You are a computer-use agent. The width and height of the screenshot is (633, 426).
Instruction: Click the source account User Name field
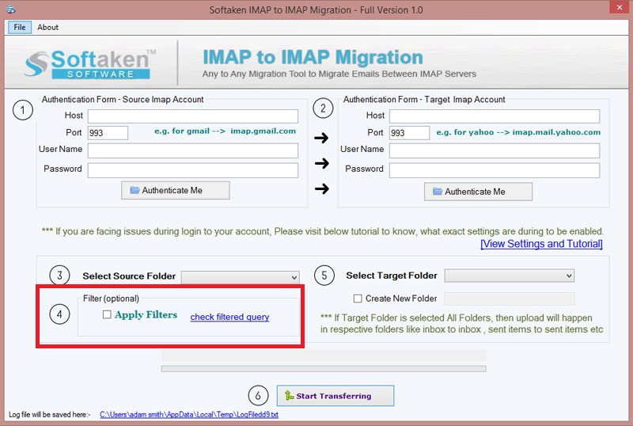[x=193, y=150]
